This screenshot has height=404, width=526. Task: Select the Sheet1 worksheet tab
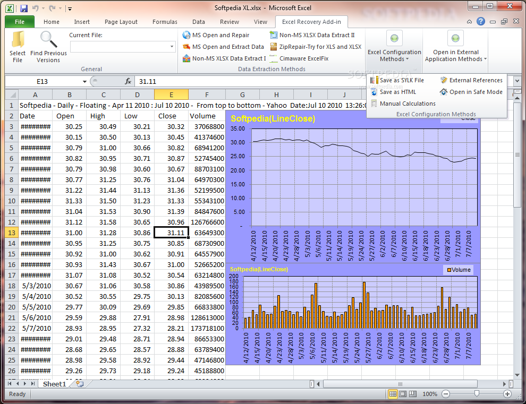(54, 384)
